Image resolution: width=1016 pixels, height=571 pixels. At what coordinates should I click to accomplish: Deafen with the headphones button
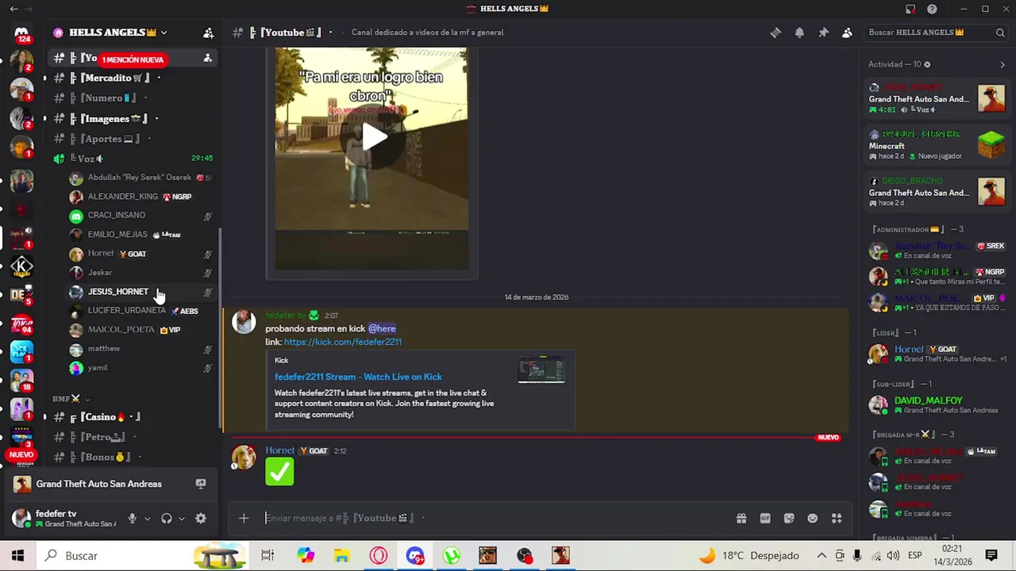(x=166, y=518)
